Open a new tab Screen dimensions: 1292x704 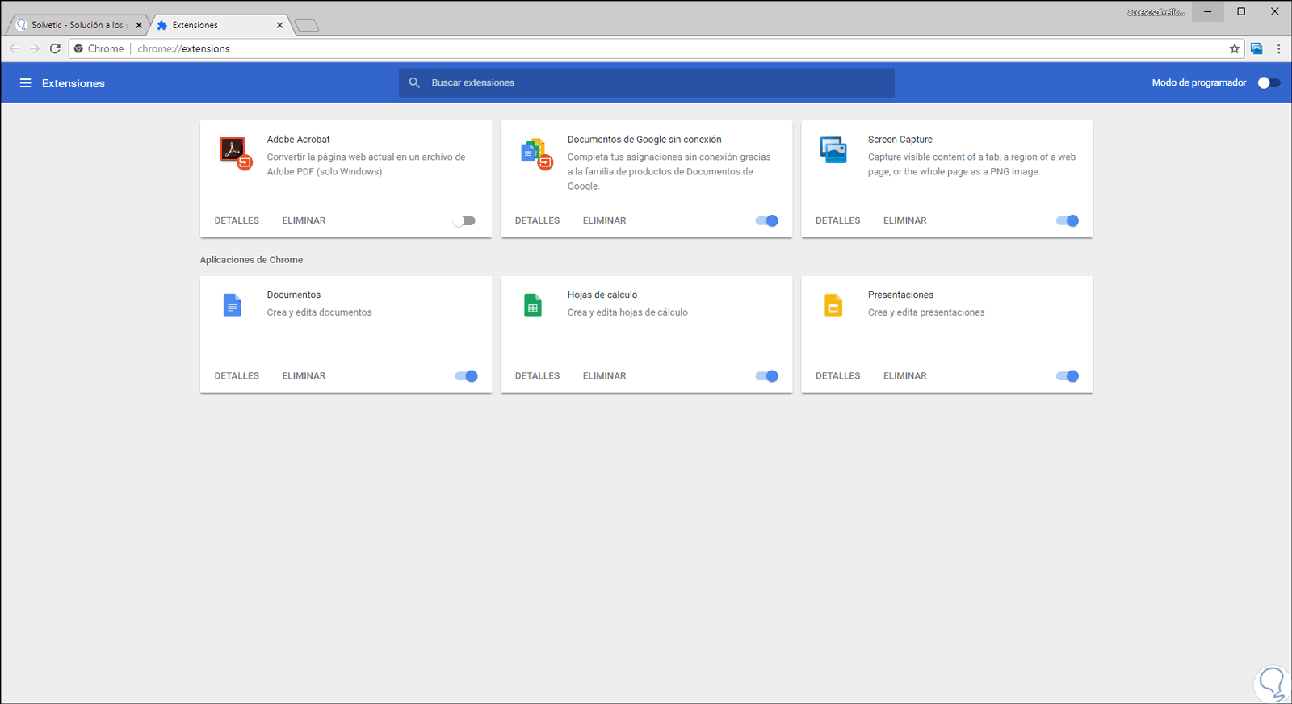(307, 26)
